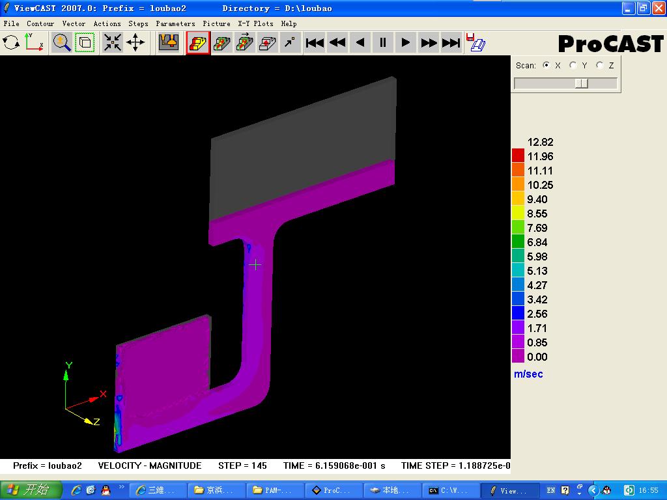Open the Help menu
Viewport: 667px width, 500px height.
(289, 23)
